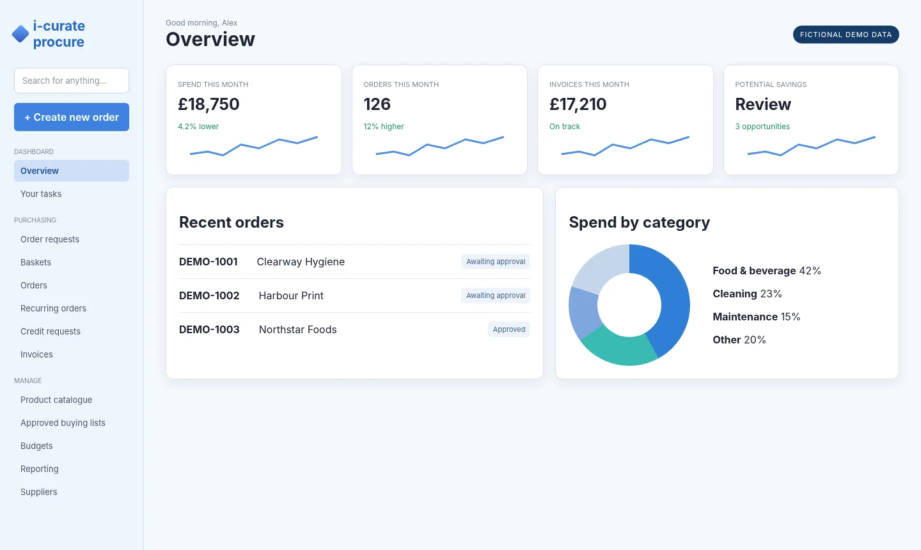Click supplier name Clearway Hygiene
The height and width of the screenshot is (550, 921).
click(x=301, y=262)
